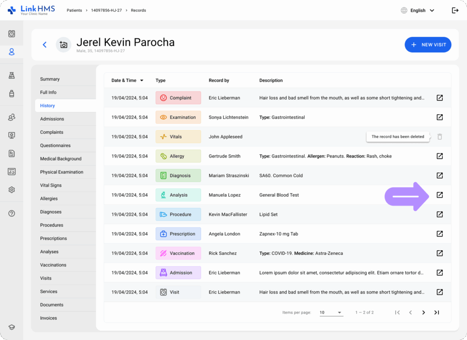Jump to the last page of records
467x340 pixels.
pyautogui.click(x=436, y=312)
